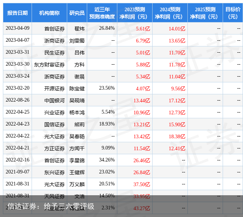Image resolution: width=243 pixels, height=217 pixels.
Task: Click researcher name 陈宝健
Action: 77,89
